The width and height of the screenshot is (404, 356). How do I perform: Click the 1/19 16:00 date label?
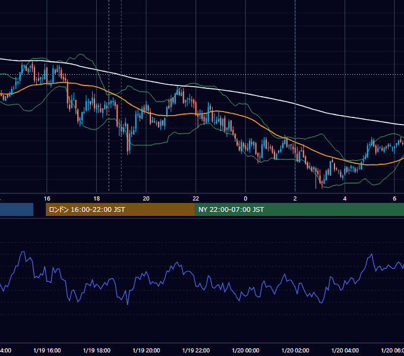click(x=47, y=350)
